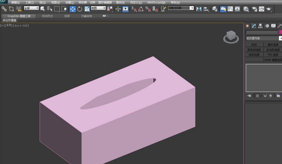Open the Schematic View icon
The height and width of the screenshot is (164, 282).
click(x=237, y=9)
